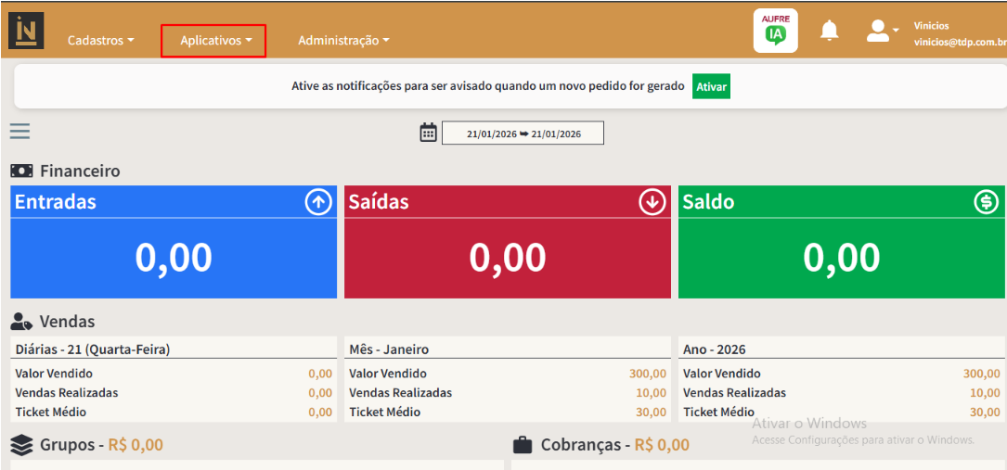Select the blue Entradas card

click(x=174, y=242)
